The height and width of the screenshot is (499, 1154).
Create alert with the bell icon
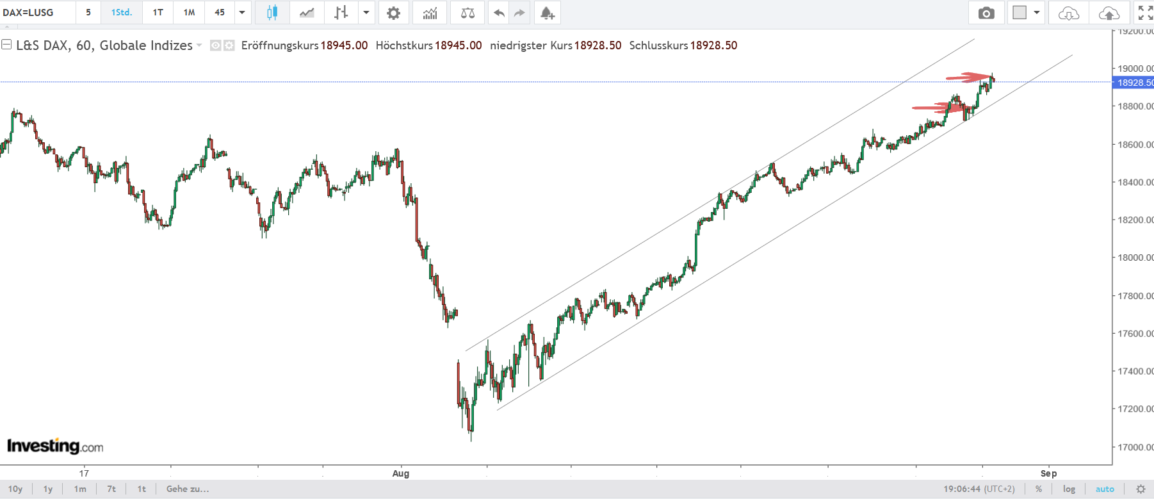tap(546, 12)
